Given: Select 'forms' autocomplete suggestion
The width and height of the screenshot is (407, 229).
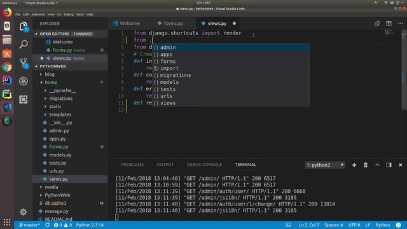Looking at the screenshot, I should (231, 61).
